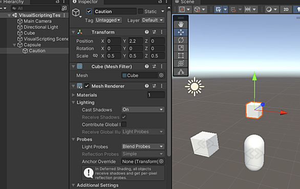The height and width of the screenshot is (189, 300).
Task: Expand the Materials section
Action: click(x=73, y=95)
